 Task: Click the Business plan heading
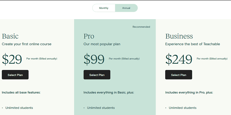(179, 36)
